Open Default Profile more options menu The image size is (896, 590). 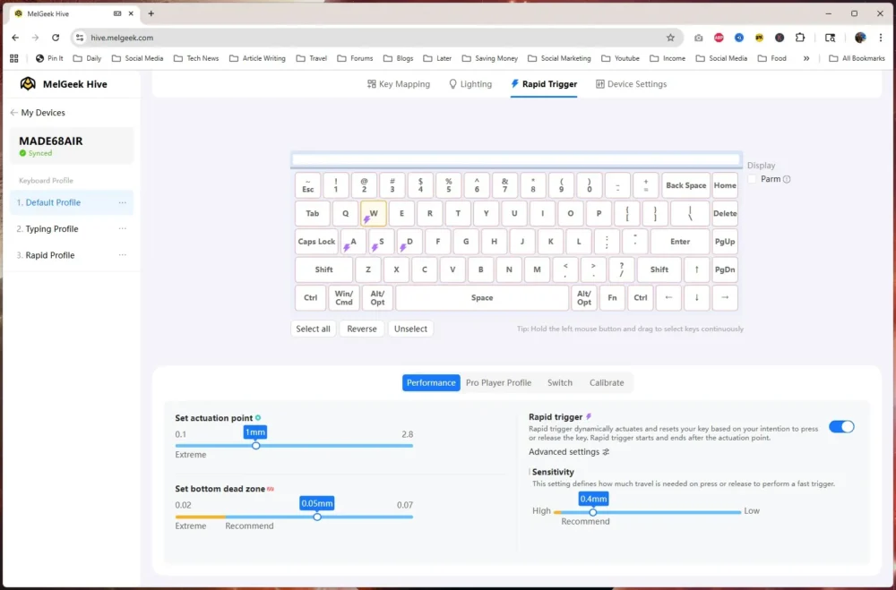click(122, 202)
